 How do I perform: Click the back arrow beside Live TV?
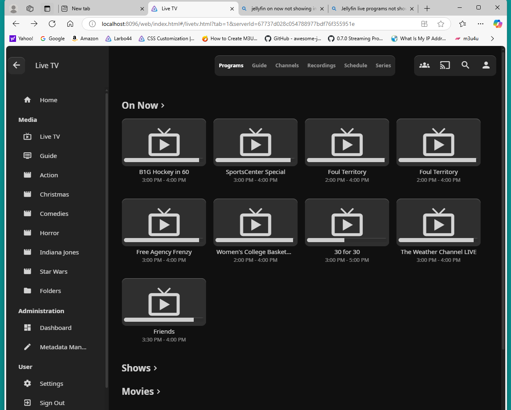click(x=16, y=65)
